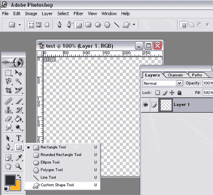Choose Ellipse Tool from flyout
Screen dimensions: 213x195
click(x=62, y=162)
